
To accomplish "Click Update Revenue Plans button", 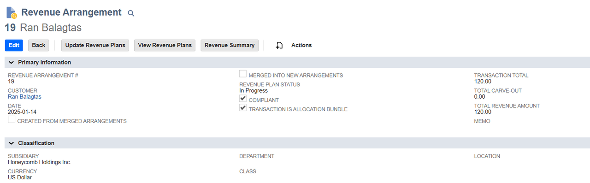I will 95,45.
